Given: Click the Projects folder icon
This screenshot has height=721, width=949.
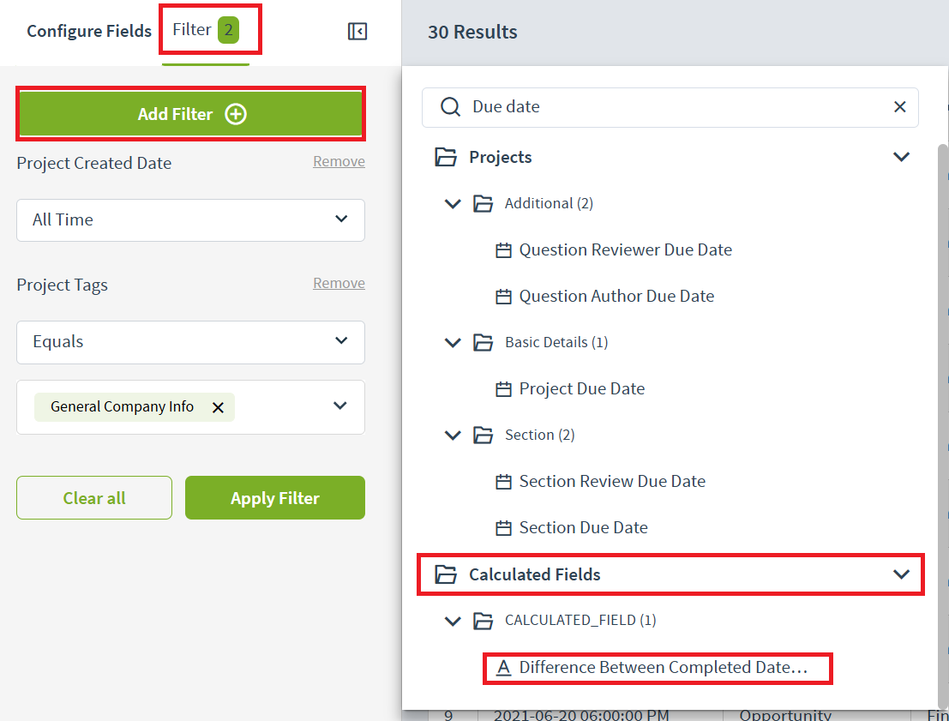Looking at the screenshot, I should point(446,157).
